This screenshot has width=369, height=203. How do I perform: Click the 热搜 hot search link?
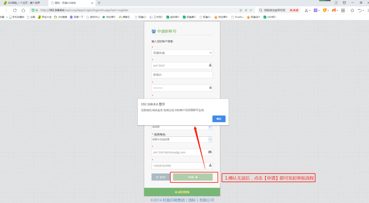[x=294, y=10]
